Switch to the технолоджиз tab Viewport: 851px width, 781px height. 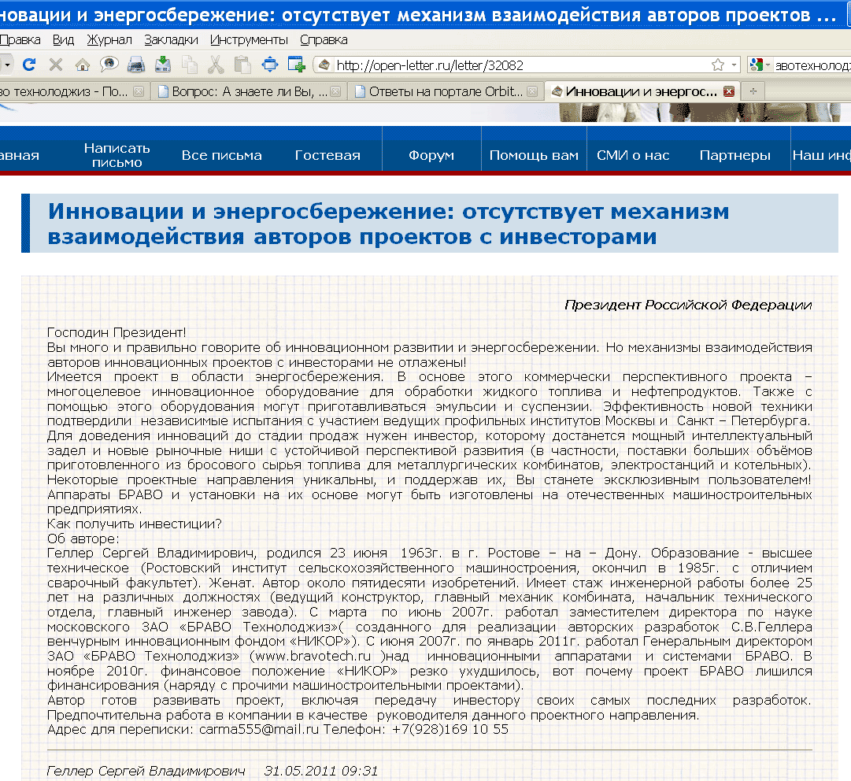click(64, 92)
